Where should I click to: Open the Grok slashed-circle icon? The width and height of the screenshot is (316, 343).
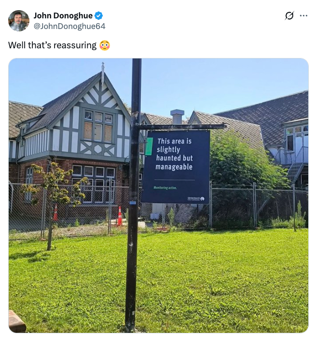click(x=289, y=15)
